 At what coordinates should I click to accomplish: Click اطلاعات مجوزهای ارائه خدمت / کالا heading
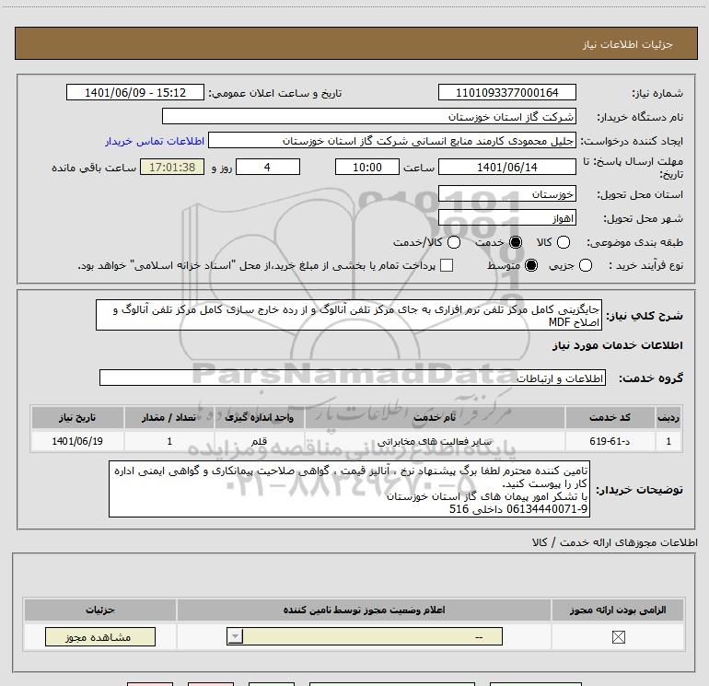(615, 542)
